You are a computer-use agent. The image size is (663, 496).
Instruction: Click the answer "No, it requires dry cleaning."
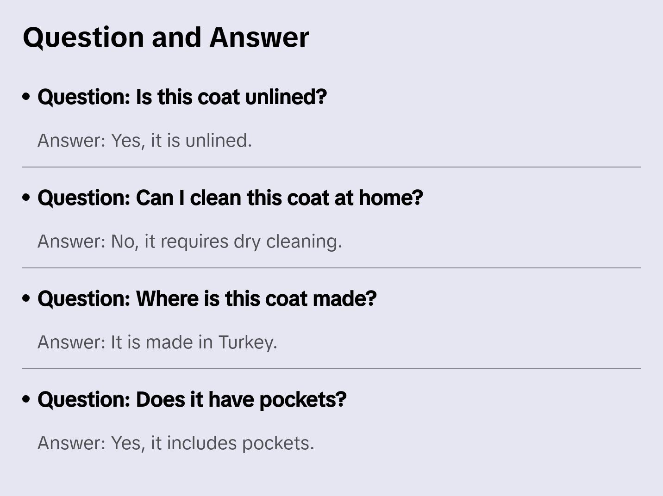[189, 242]
